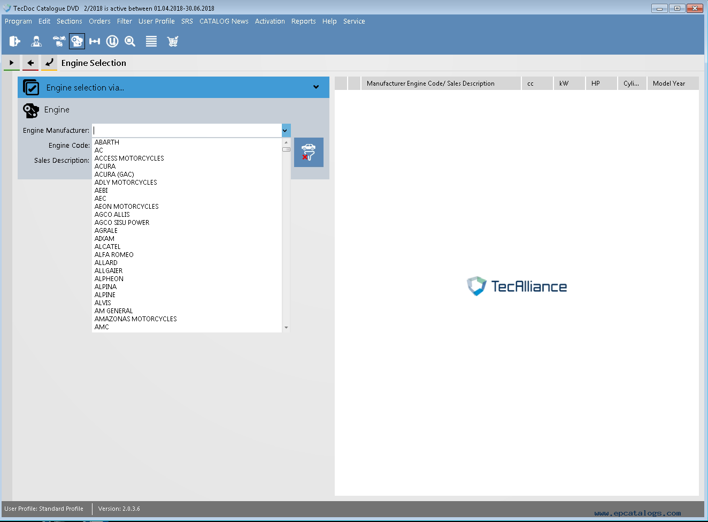Select ALFA ROMEO from manufacturer list
The width and height of the screenshot is (708, 522).
click(x=114, y=255)
